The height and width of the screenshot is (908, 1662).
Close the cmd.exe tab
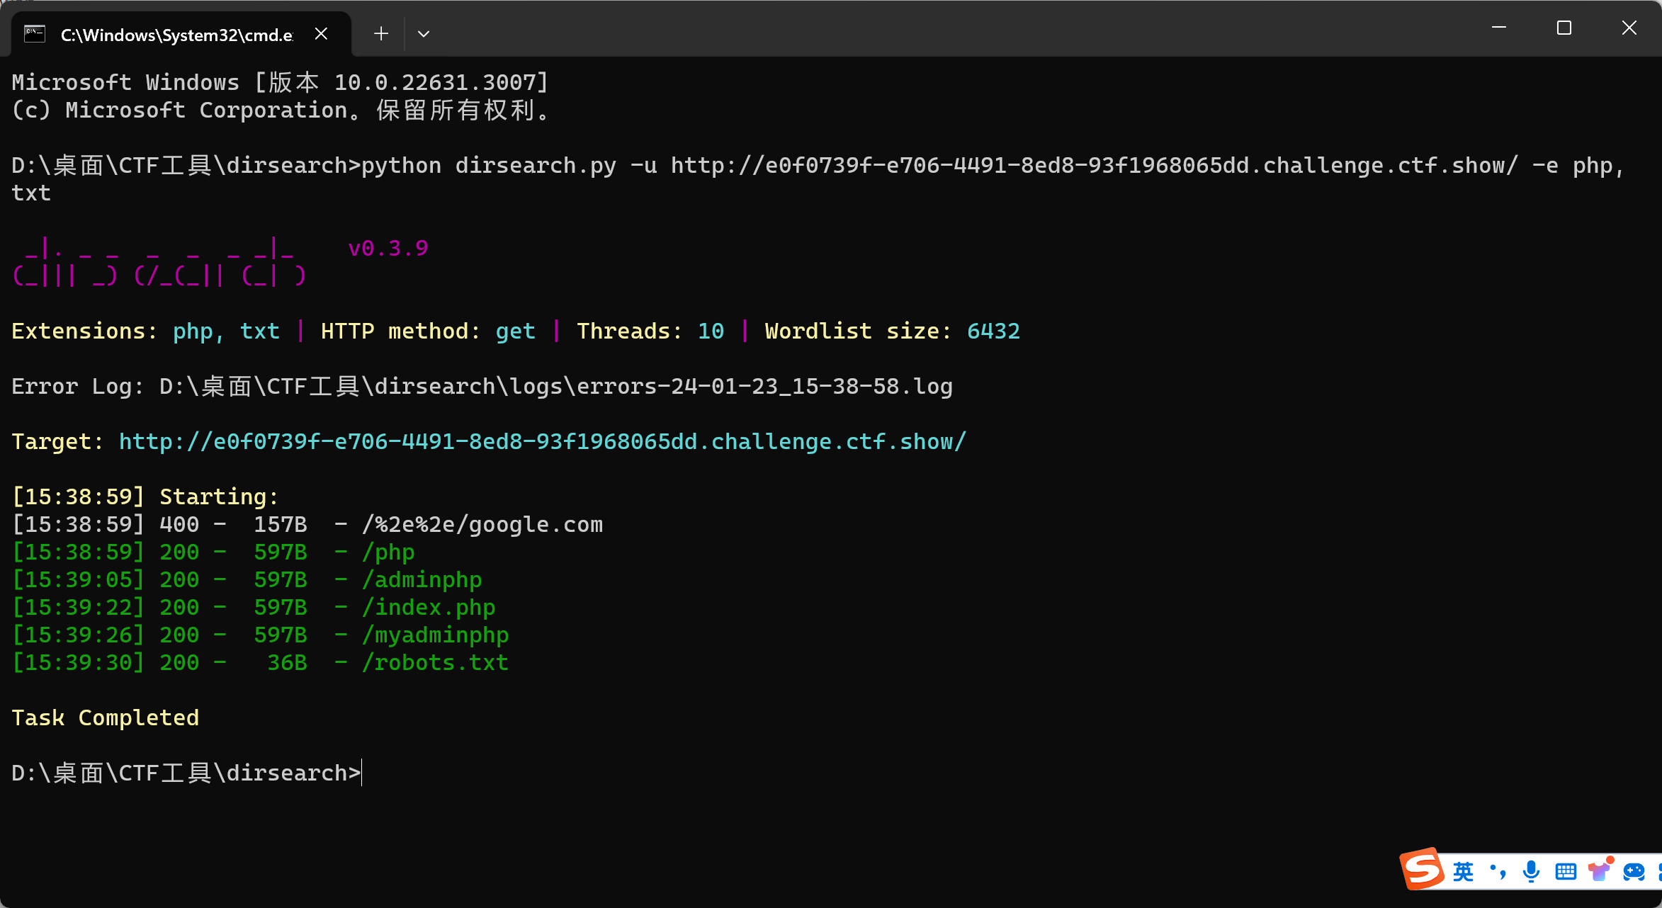click(x=321, y=34)
